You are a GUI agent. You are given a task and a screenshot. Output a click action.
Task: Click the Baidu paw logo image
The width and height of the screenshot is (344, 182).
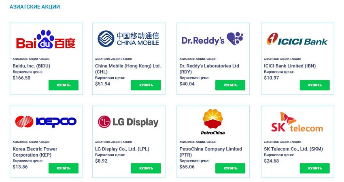(46, 39)
